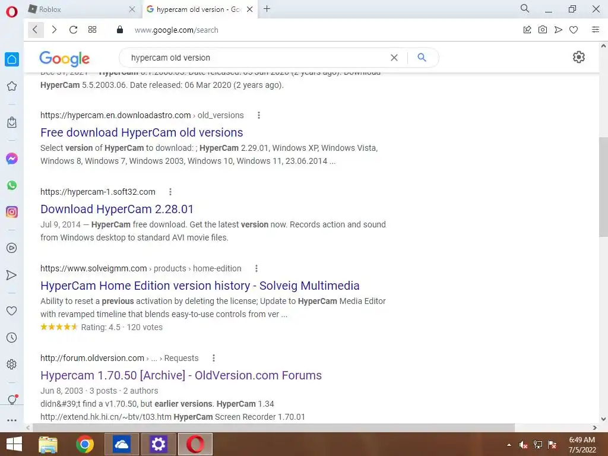Image resolution: width=608 pixels, height=456 pixels.
Task: Open File Explorer from the taskbar
Action: [48, 444]
